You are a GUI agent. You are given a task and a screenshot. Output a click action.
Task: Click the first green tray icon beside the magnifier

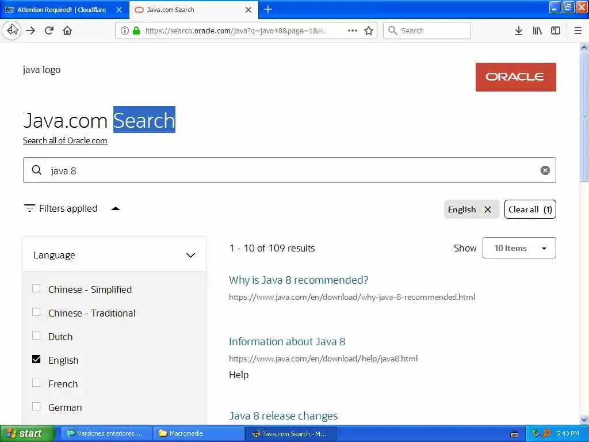coord(536,434)
